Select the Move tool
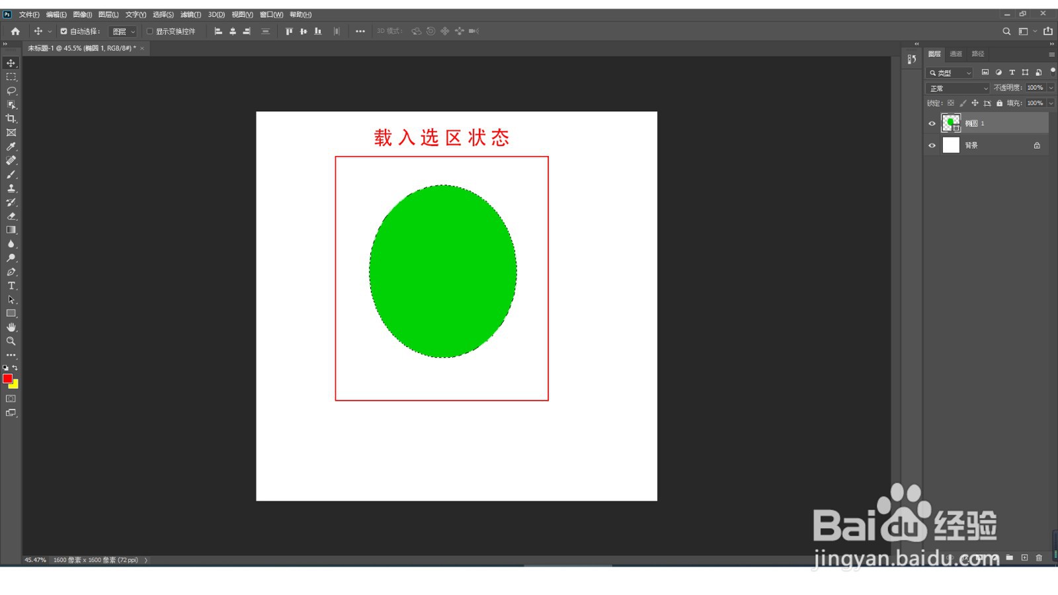This screenshot has width=1058, height=595. pos(11,63)
